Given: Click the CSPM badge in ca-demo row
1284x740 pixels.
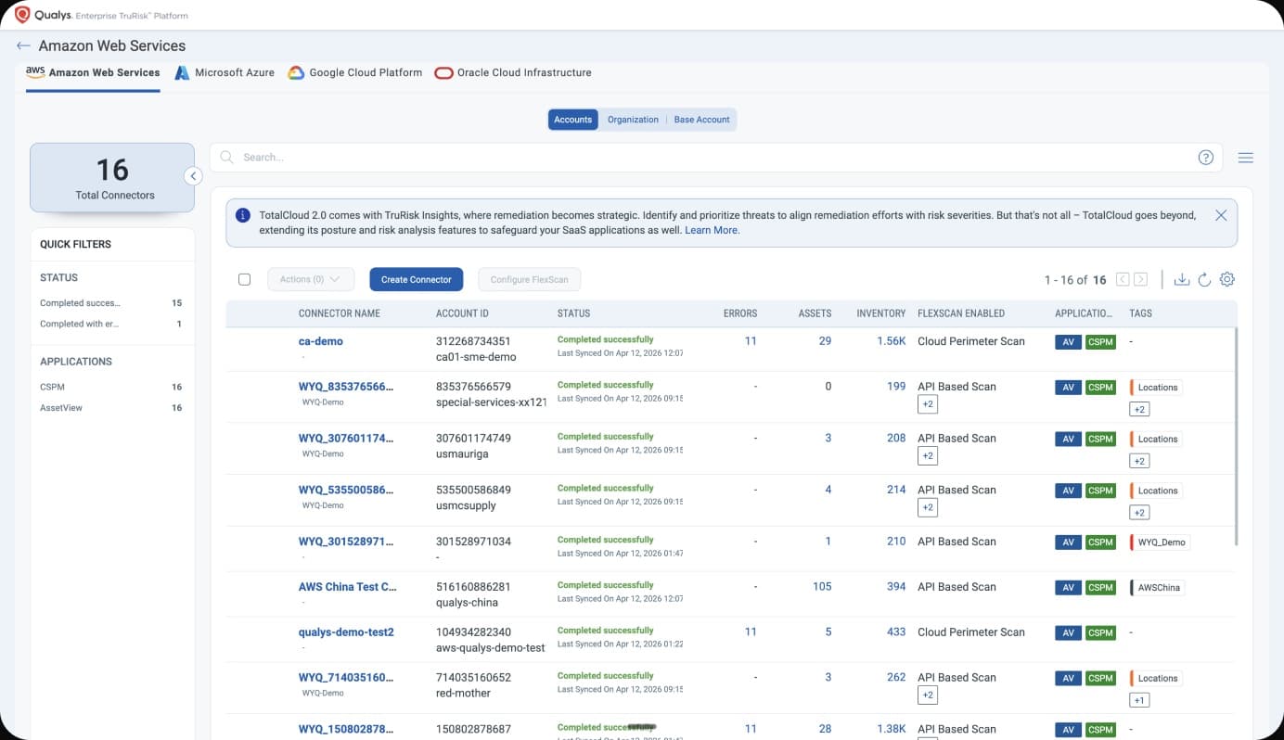Looking at the screenshot, I should pos(1100,342).
